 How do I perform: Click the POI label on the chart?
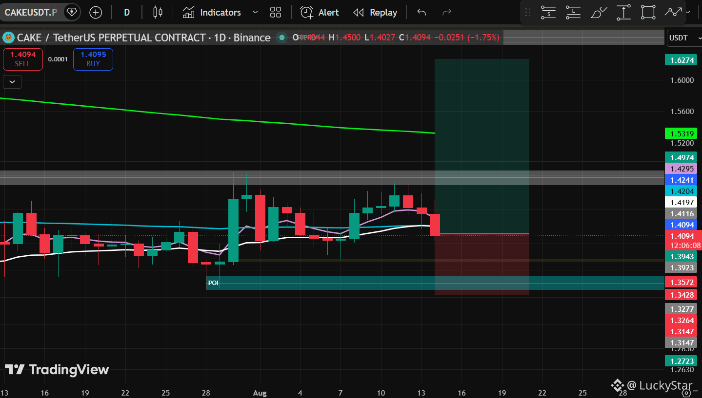pyautogui.click(x=213, y=283)
